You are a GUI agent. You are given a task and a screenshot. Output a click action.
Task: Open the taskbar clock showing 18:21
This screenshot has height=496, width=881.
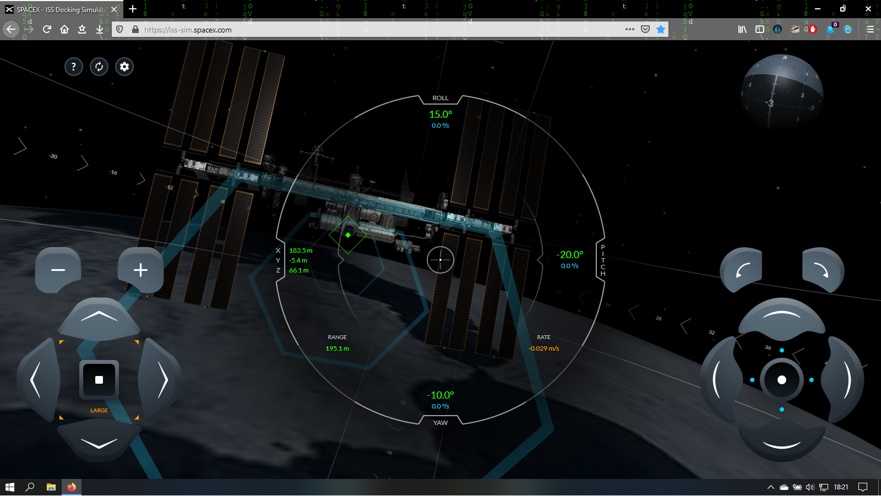pyautogui.click(x=841, y=487)
